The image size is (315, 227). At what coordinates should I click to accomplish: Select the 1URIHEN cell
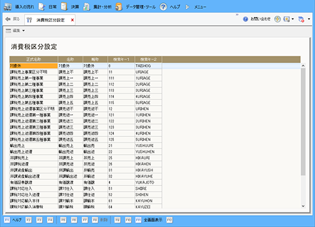pos(148,115)
